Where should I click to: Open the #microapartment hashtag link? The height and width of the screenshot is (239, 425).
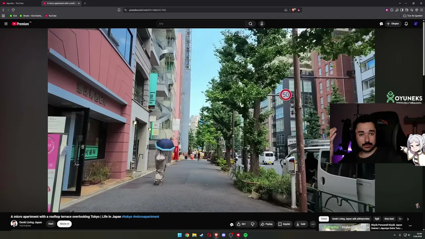pyautogui.click(x=146, y=217)
